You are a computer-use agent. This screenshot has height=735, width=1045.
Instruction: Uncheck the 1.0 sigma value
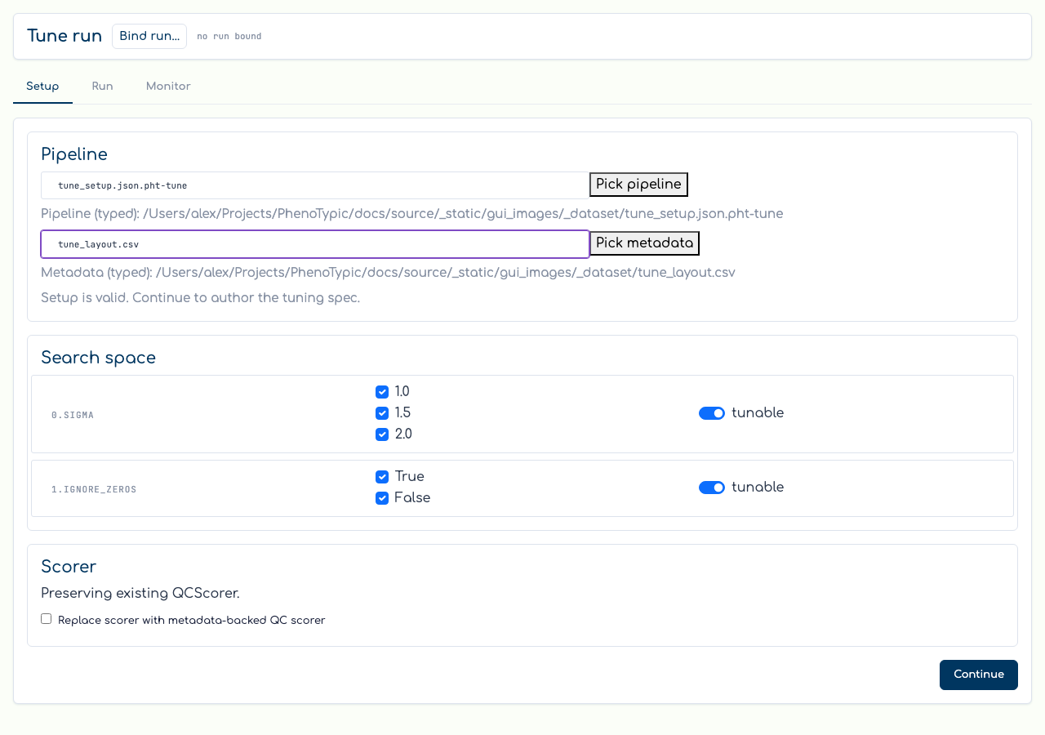(x=382, y=392)
